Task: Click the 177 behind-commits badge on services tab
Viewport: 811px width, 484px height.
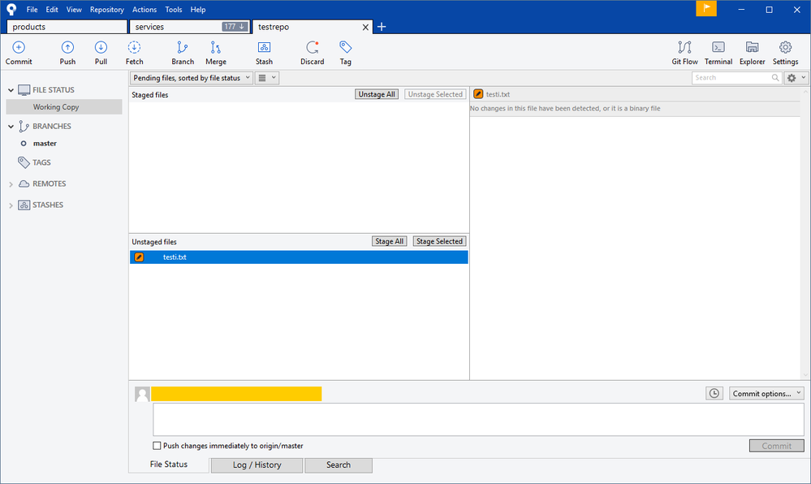Action: 235,27
